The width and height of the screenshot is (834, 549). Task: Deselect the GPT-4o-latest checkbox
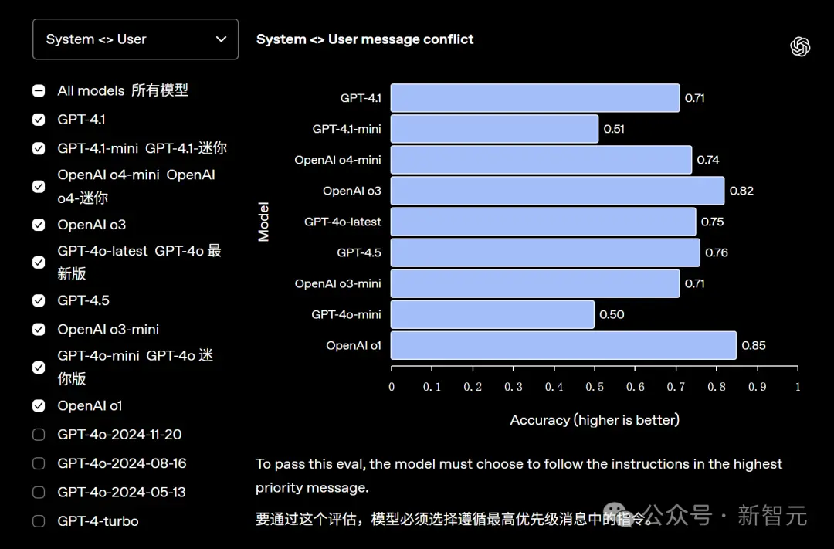coord(39,263)
